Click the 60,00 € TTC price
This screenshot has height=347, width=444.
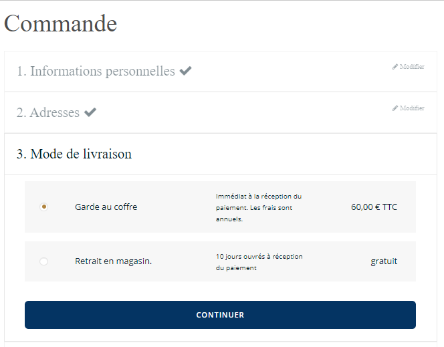point(374,207)
